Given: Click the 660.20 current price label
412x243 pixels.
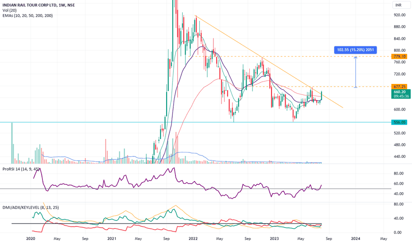Looking at the screenshot, I should pyautogui.click(x=401, y=92).
